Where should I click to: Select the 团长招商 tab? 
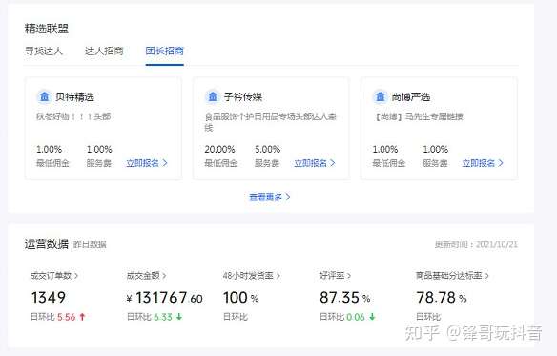coord(164,51)
